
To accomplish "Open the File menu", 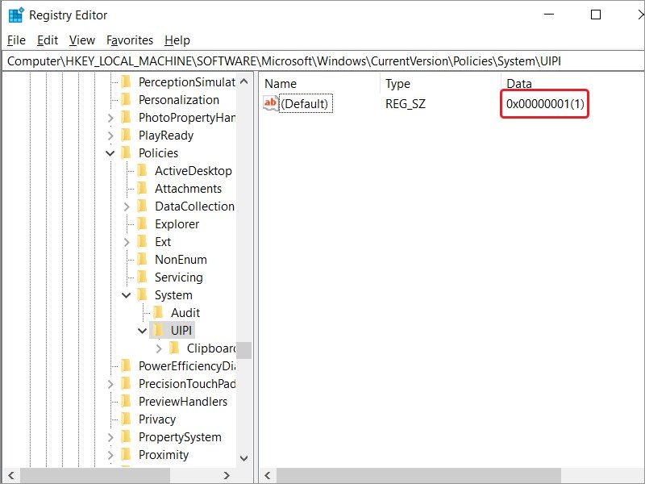I will [16, 40].
